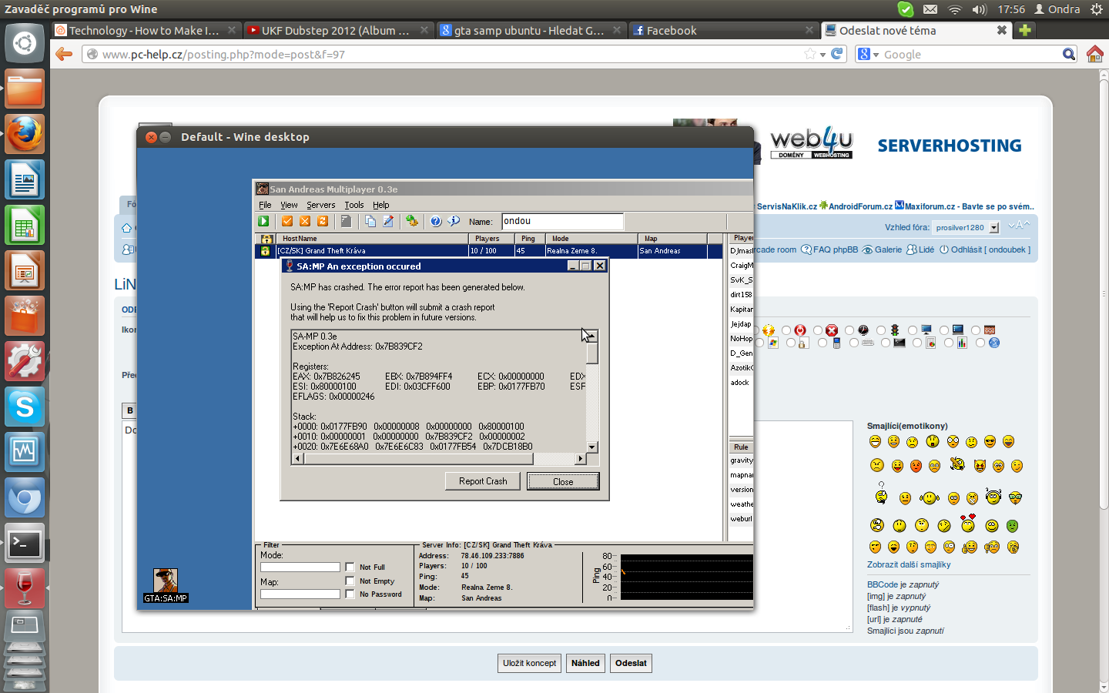Screen dimensions: 1109x693
Task: Open the Ondra user menu in top panel
Action: point(1057,9)
